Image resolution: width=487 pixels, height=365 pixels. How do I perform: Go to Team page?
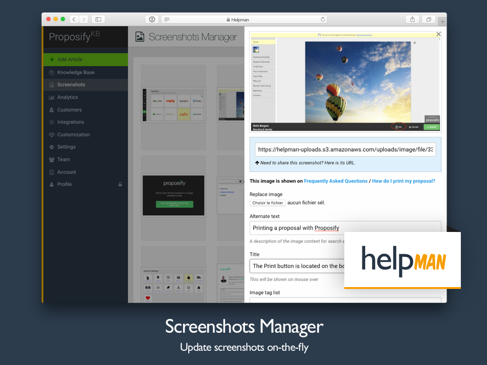point(86,159)
